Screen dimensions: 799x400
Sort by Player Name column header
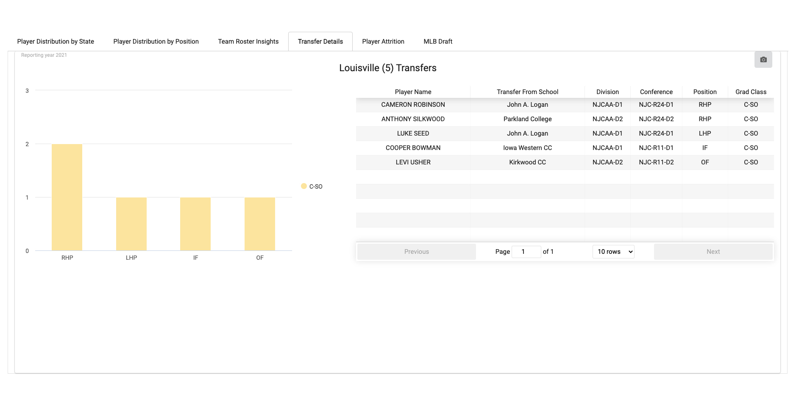[x=413, y=92]
